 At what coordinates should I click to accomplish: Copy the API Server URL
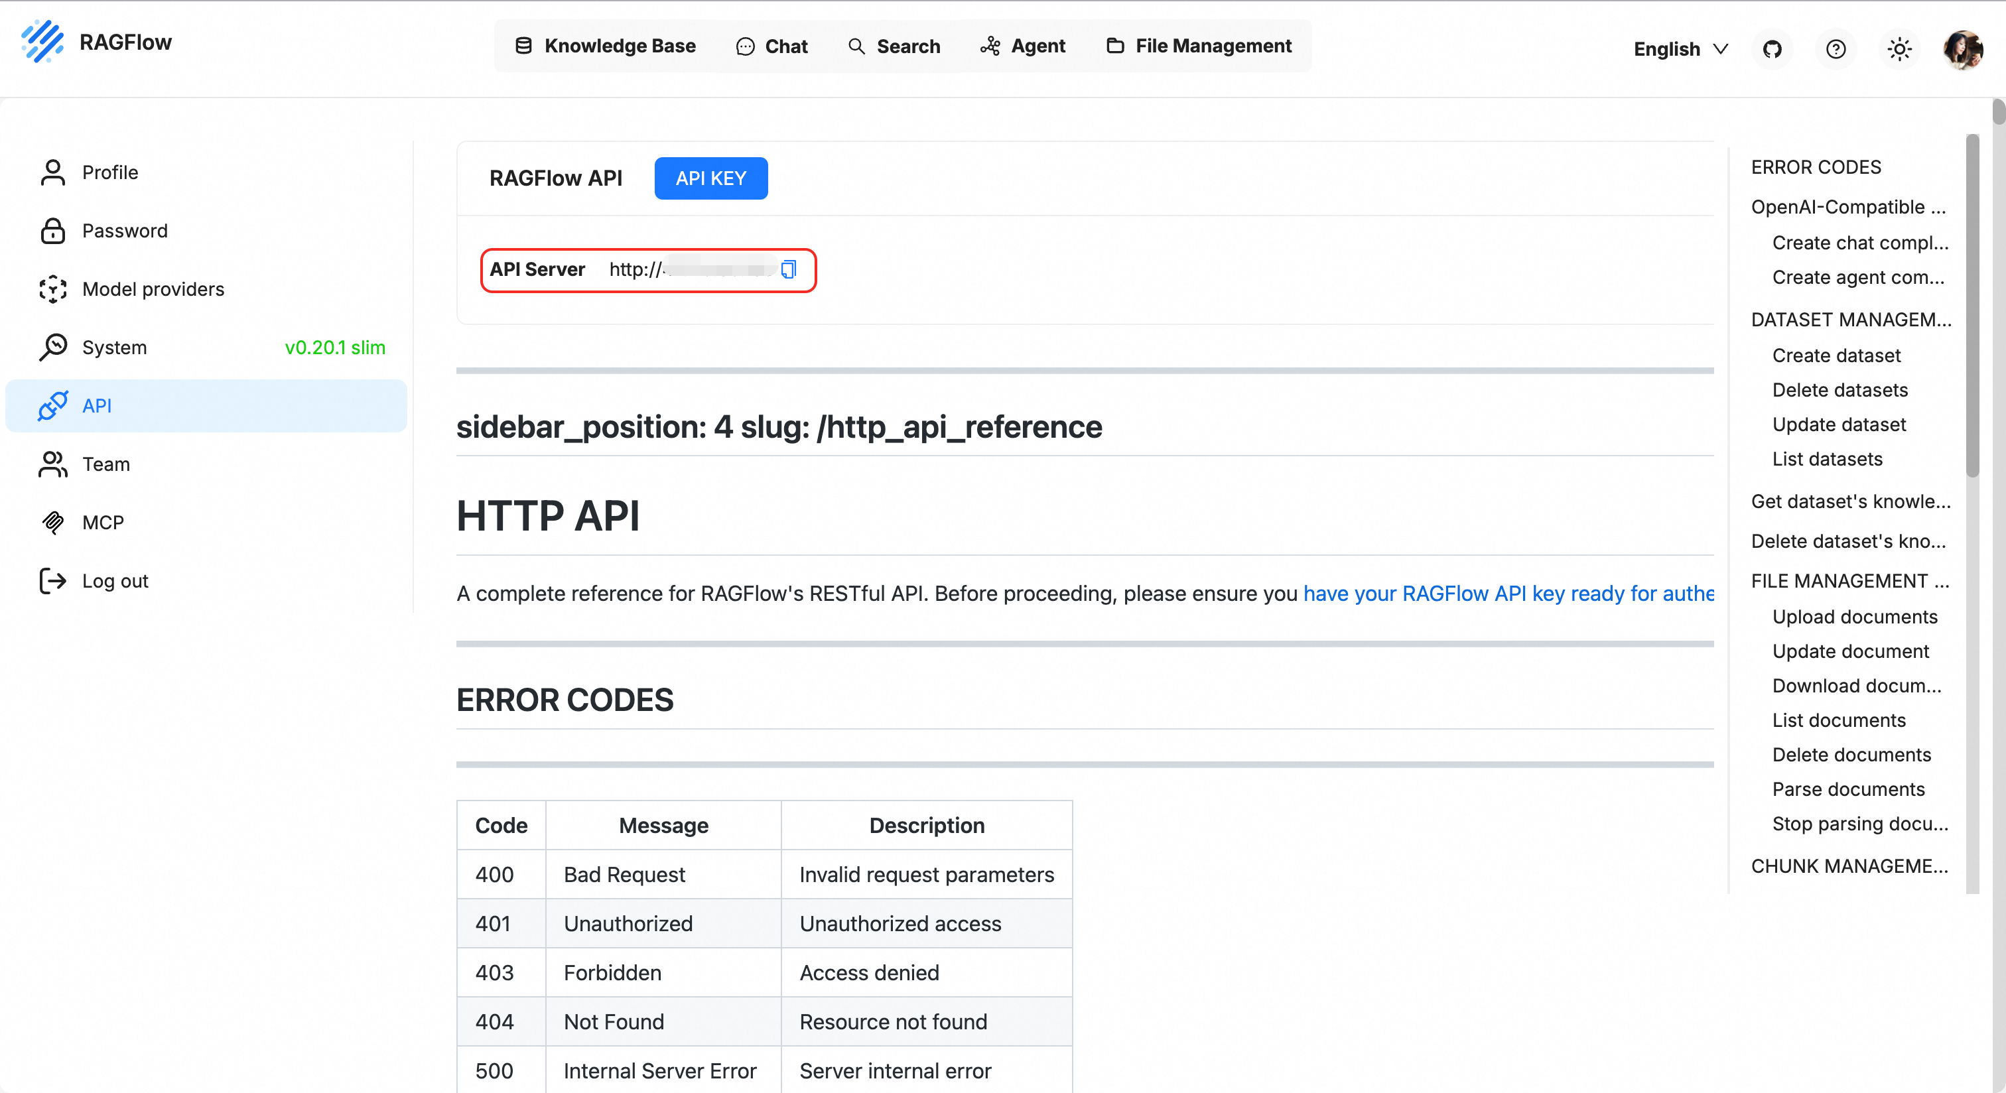pyautogui.click(x=788, y=269)
